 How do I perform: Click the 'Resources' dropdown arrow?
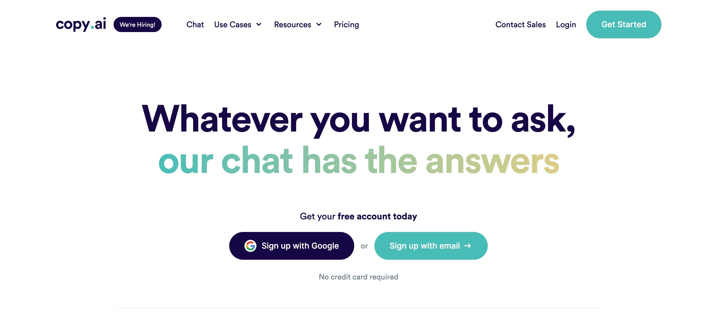319,24
